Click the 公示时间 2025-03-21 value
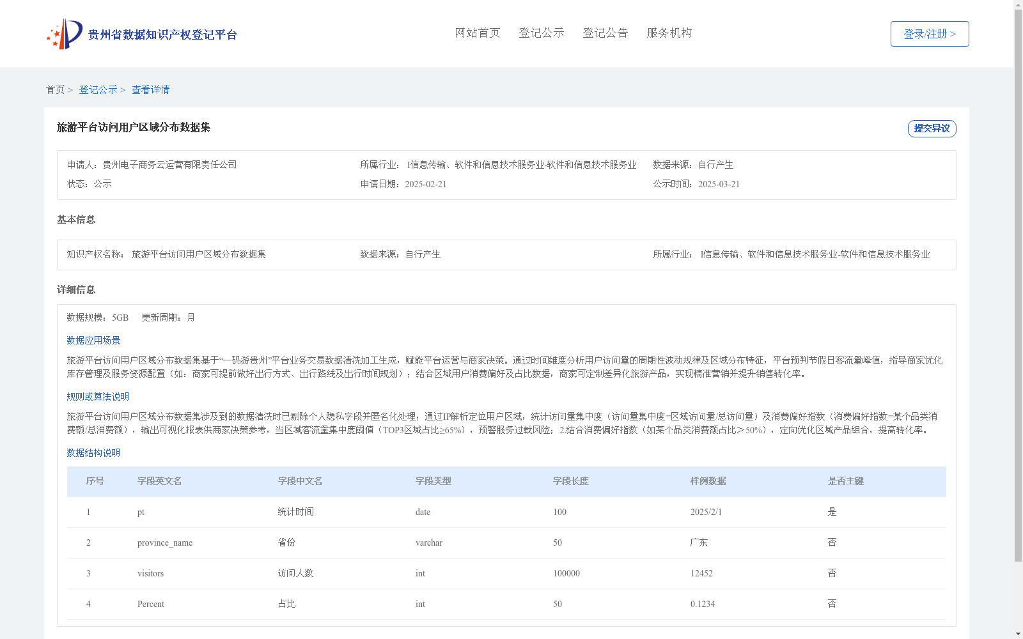 [x=719, y=184]
